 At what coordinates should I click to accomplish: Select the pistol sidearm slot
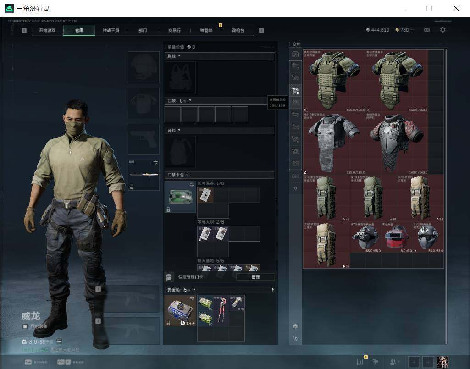pyautogui.click(x=144, y=139)
